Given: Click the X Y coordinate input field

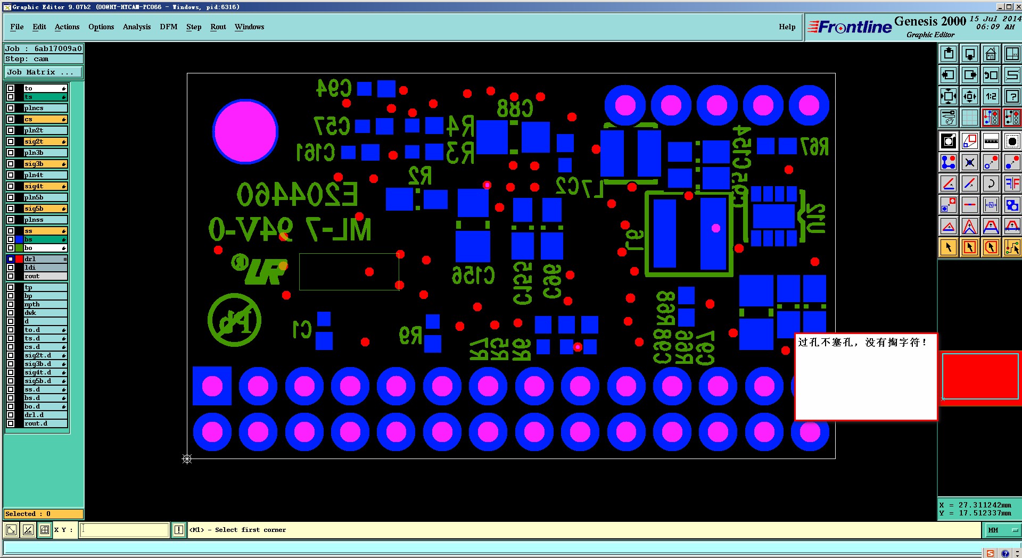Looking at the screenshot, I should point(125,530).
